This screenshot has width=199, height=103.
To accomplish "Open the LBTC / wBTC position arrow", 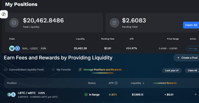I will (195, 94).
